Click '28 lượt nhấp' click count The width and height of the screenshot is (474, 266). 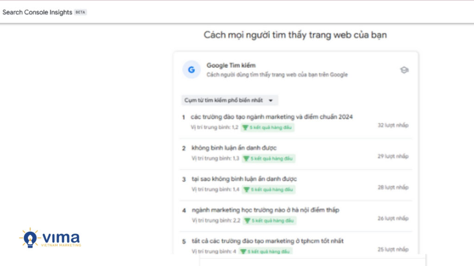[393, 187]
